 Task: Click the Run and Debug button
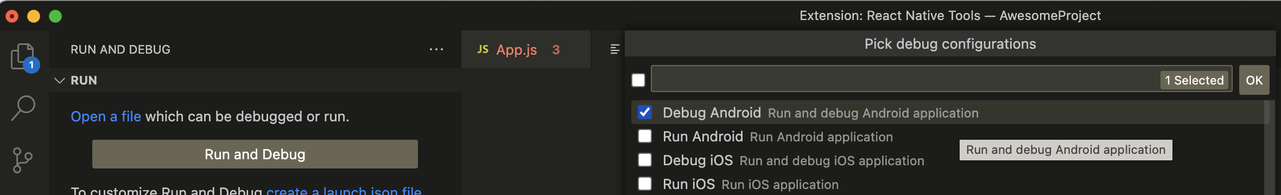[x=255, y=154]
